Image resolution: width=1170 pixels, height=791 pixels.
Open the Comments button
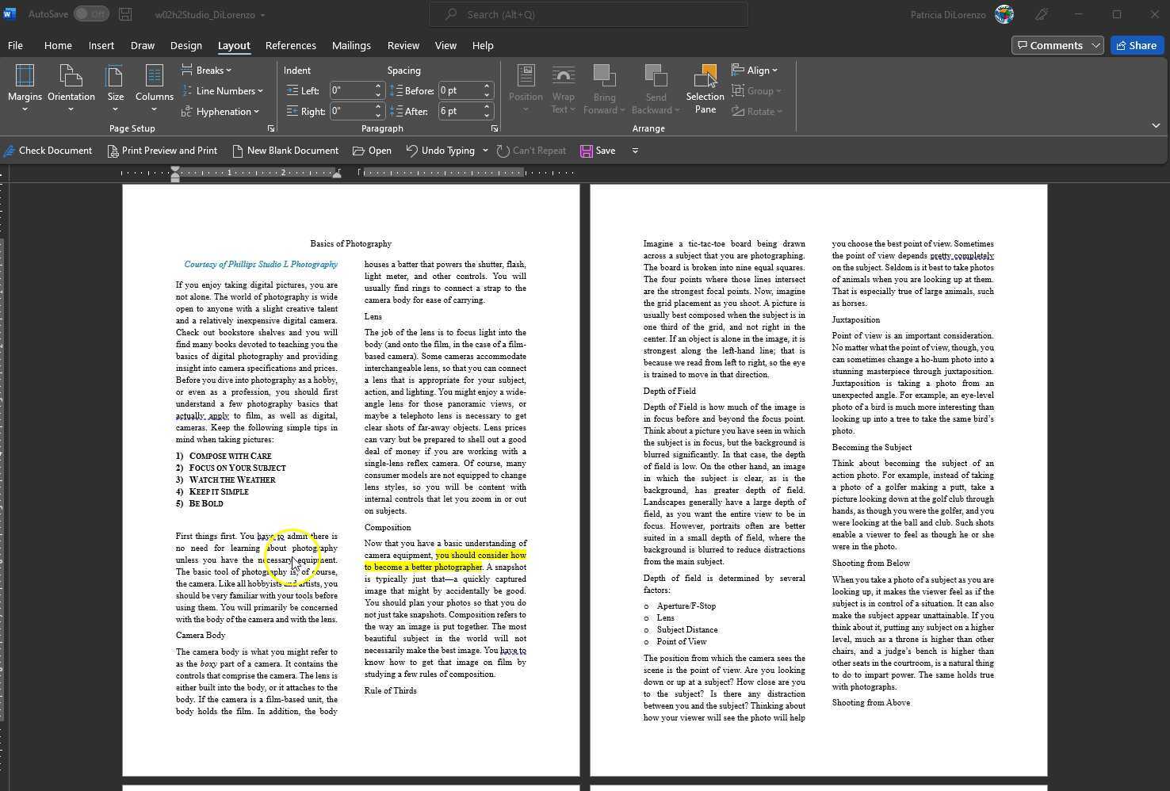point(1050,45)
